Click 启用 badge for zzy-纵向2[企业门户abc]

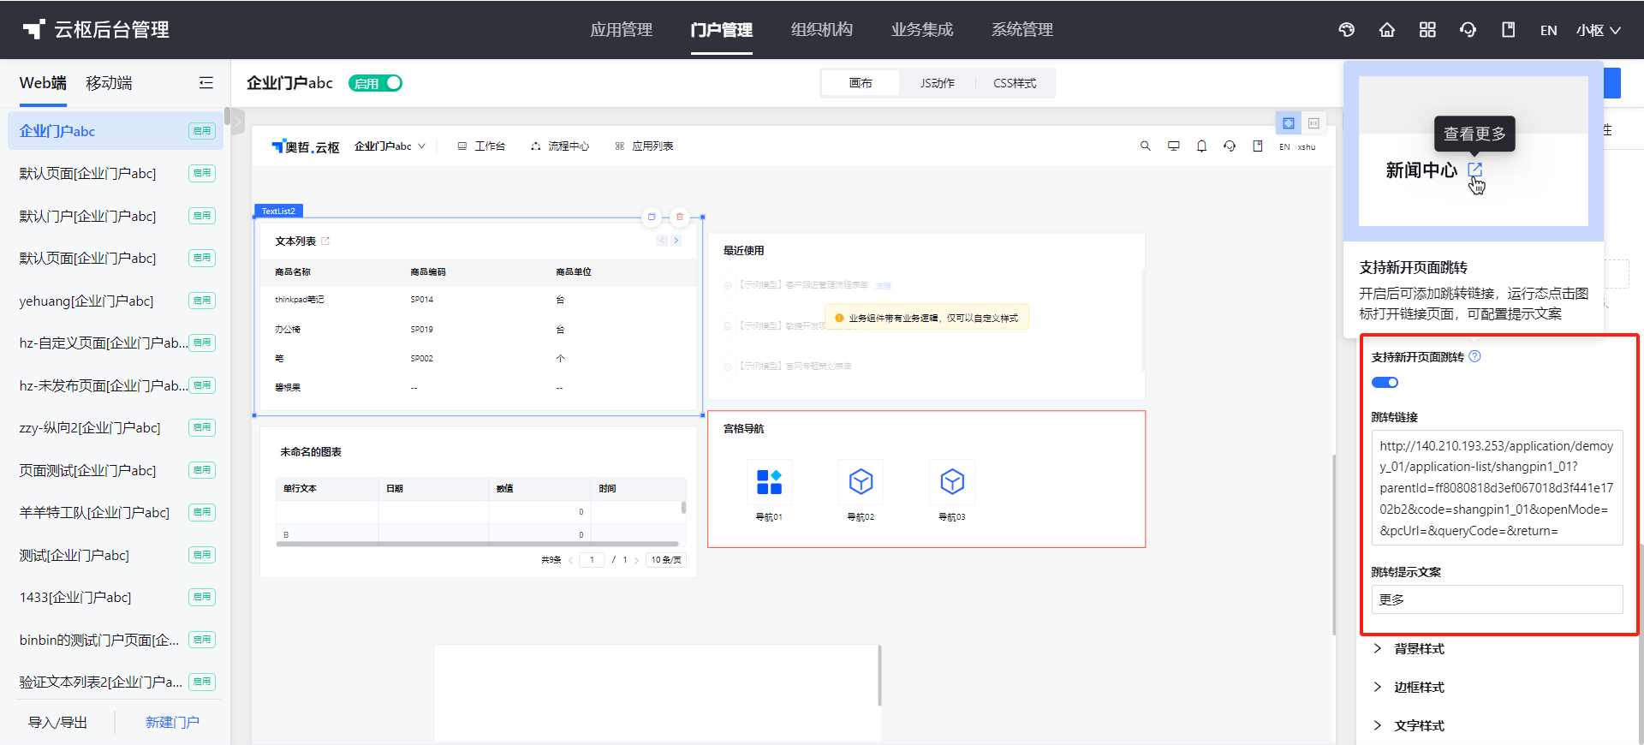(202, 427)
